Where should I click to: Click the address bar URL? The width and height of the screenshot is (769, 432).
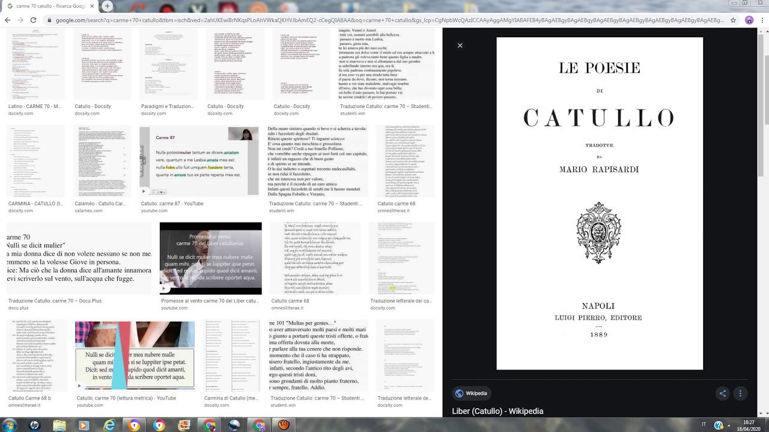[389, 20]
